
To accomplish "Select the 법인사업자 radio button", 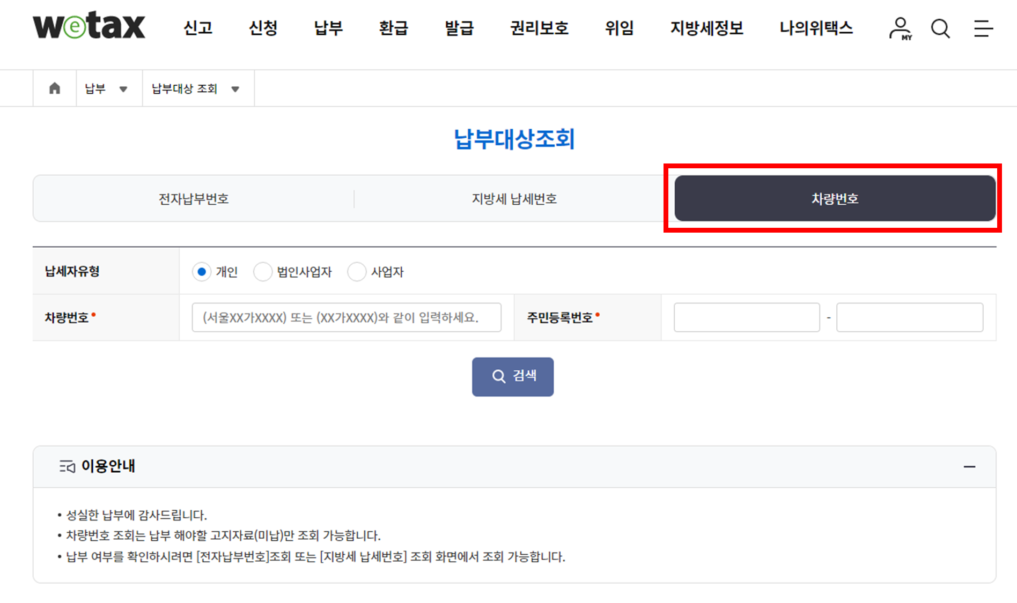I will [x=263, y=272].
